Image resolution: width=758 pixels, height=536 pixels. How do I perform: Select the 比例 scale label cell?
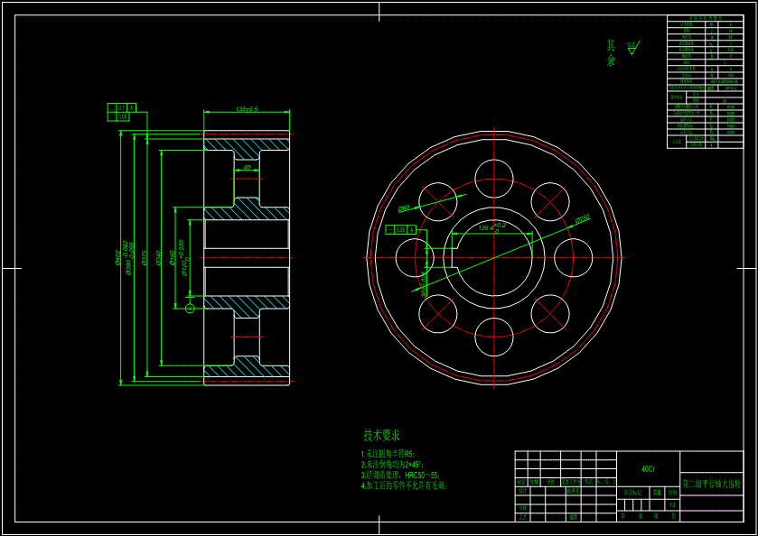(x=672, y=493)
